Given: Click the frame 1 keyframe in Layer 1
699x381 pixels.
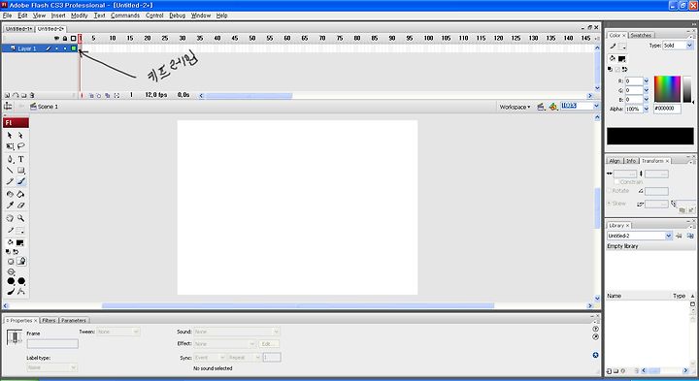Looking at the screenshot, I should (x=81, y=48).
